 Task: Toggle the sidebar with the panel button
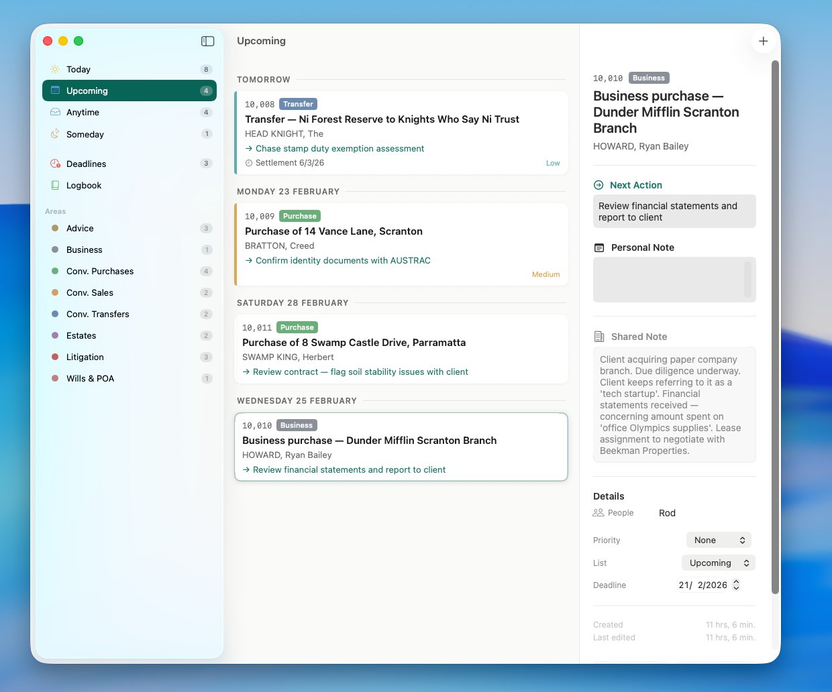tap(207, 41)
